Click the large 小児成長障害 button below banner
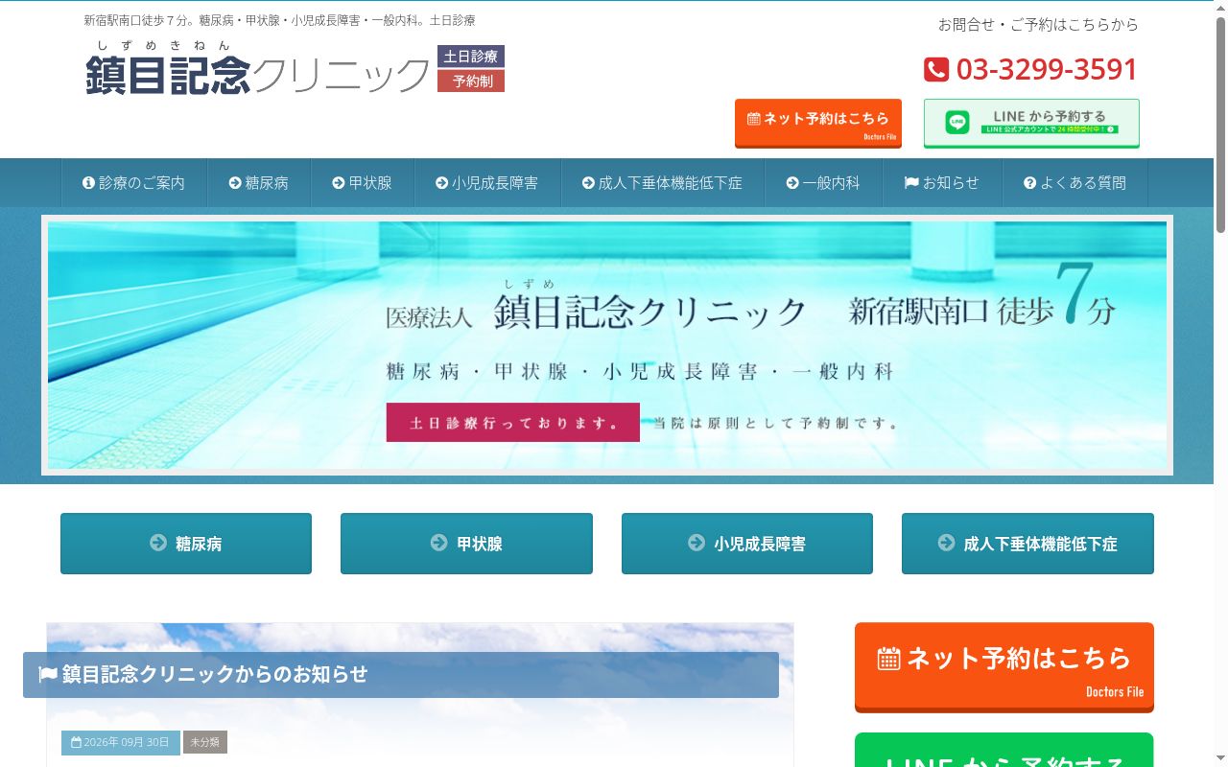The width and height of the screenshot is (1228, 767). (x=747, y=544)
